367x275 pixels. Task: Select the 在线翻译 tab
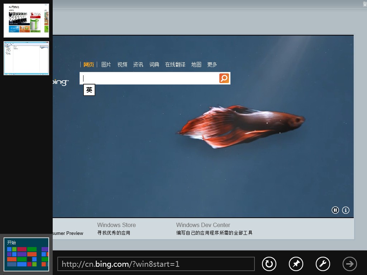175,64
